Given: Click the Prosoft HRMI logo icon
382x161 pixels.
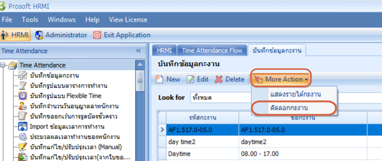Looking at the screenshot, I should [3, 7].
